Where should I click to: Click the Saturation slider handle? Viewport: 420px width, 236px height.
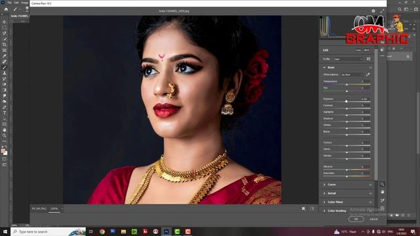(346, 176)
